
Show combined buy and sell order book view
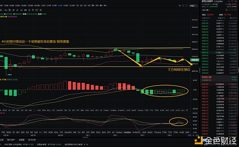click(227, 10)
